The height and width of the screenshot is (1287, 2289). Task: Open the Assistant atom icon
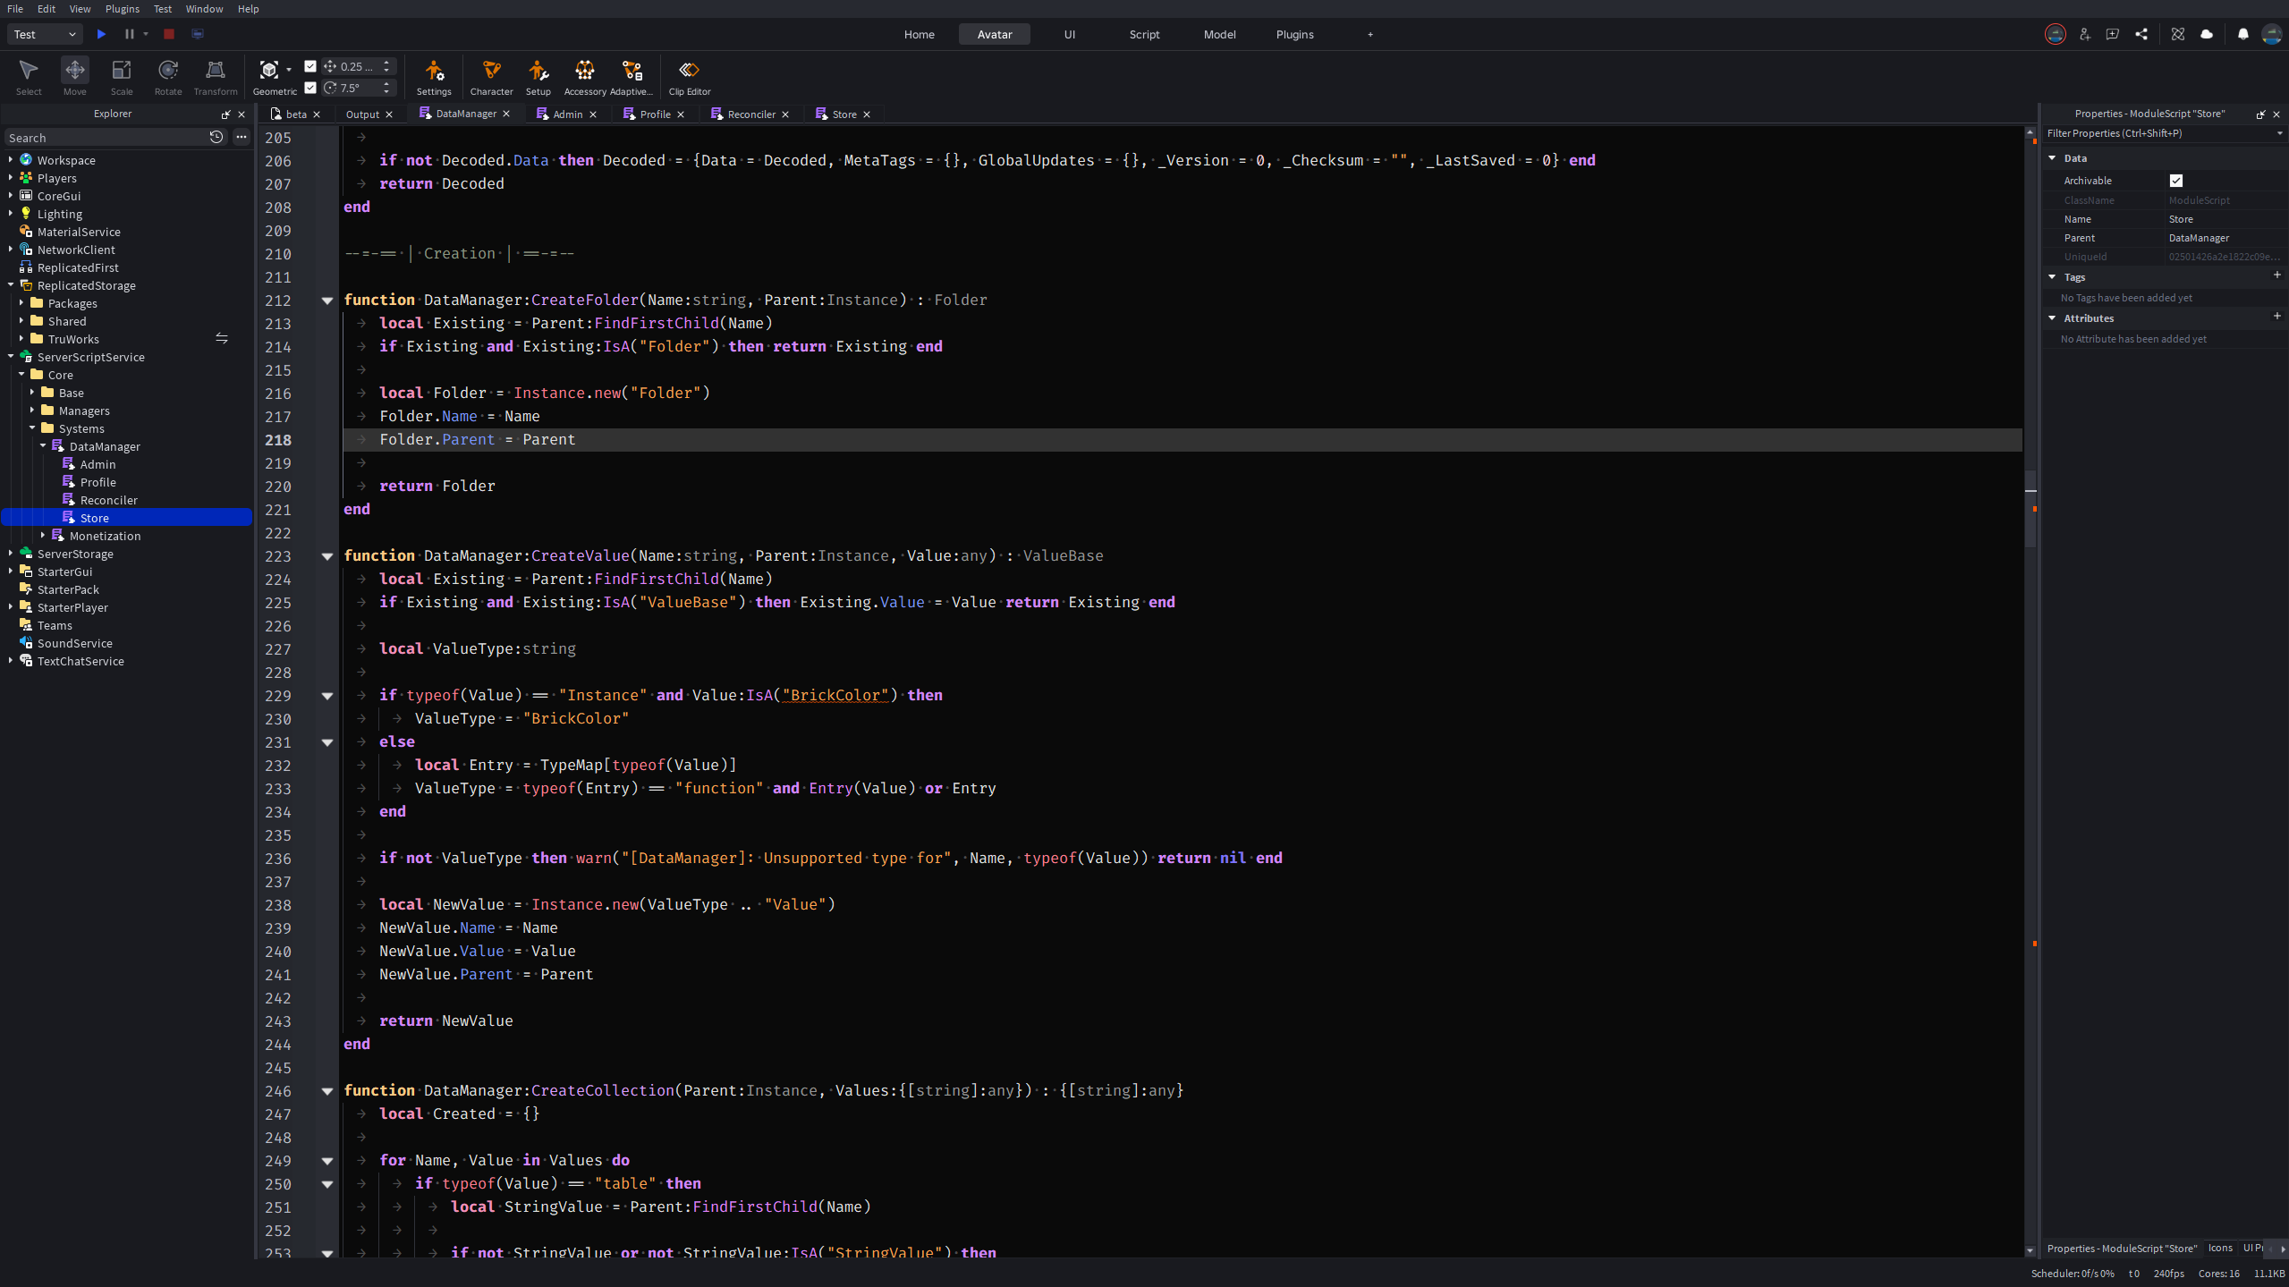[x=2178, y=34]
